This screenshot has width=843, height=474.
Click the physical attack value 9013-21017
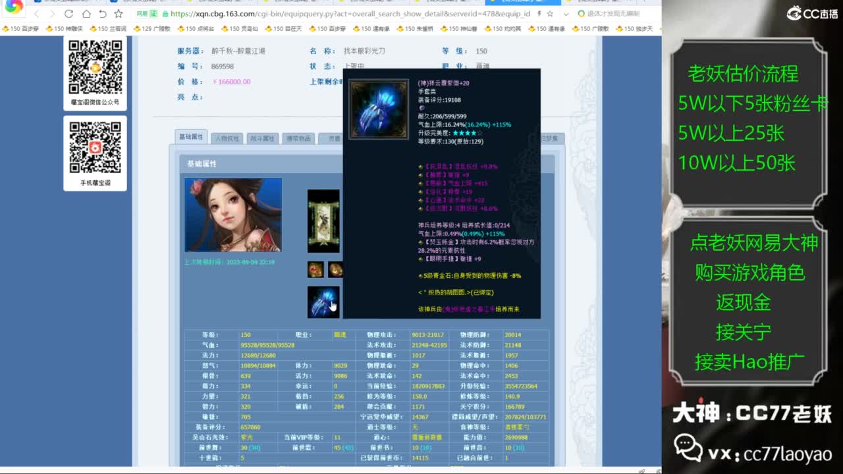pos(428,335)
